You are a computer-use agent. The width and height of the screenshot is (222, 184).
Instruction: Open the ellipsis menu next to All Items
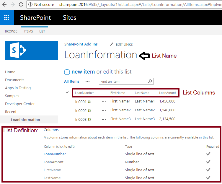[x=87, y=82]
